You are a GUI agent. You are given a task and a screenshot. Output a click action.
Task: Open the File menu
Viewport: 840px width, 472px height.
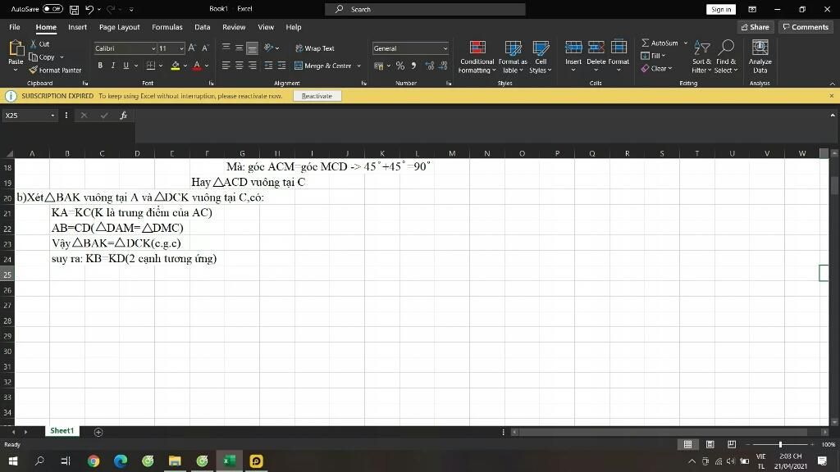pos(15,27)
